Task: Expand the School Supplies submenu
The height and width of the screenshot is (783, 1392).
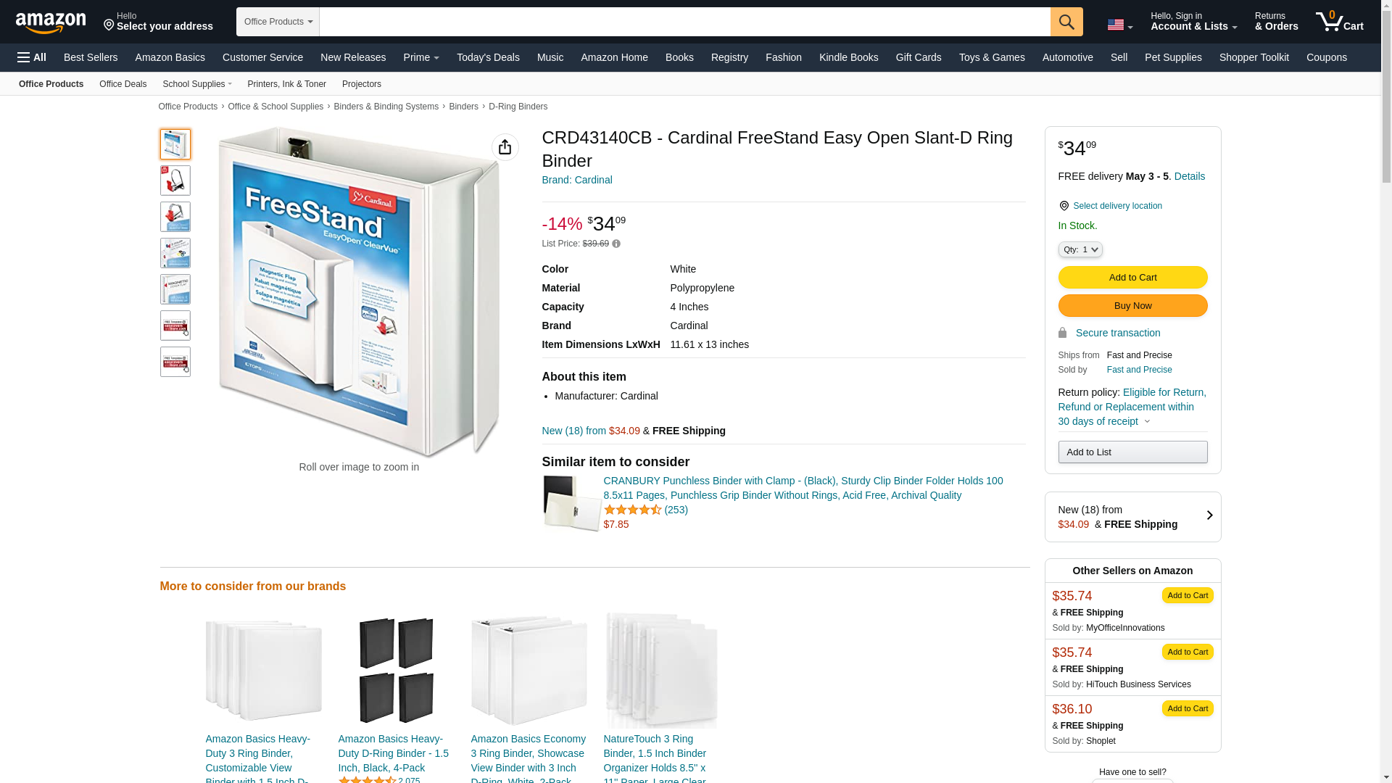Action: [x=197, y=84]
